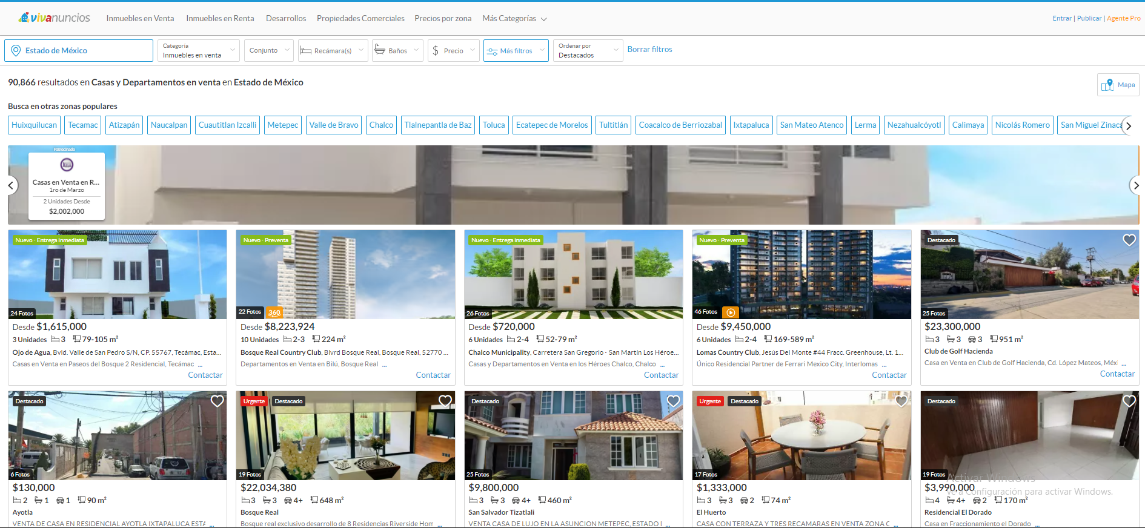Open photo of the El Huerto dining room listing
This screenshot has width=1145, height=528.
[x=801, y=435]
